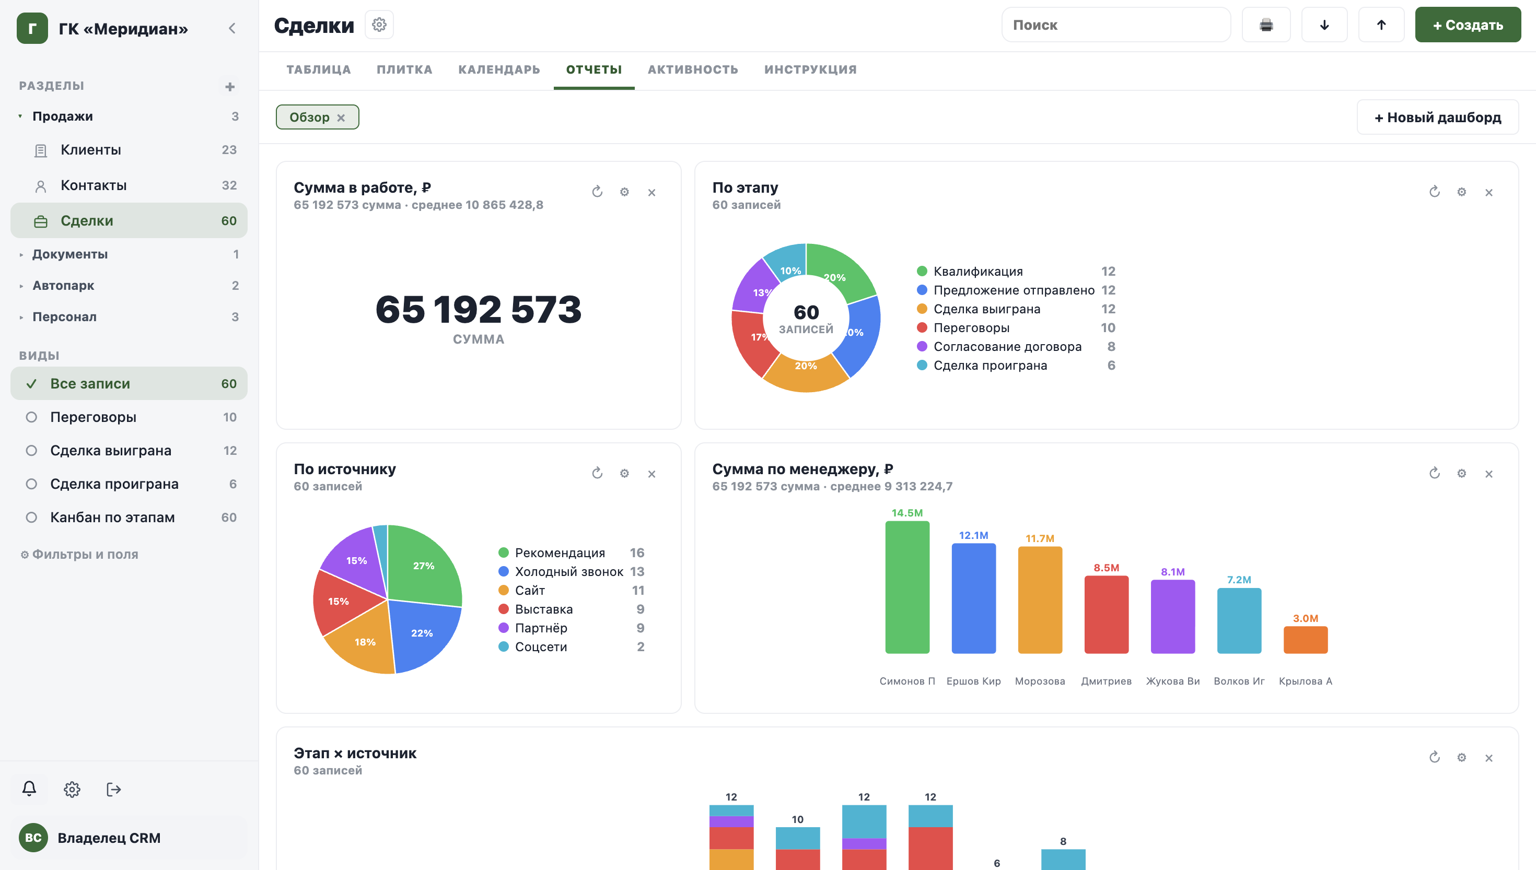Viewport: 1536px width, 870px height.
Task: Open settings of По источнику widget
Action: coord(624,473)
